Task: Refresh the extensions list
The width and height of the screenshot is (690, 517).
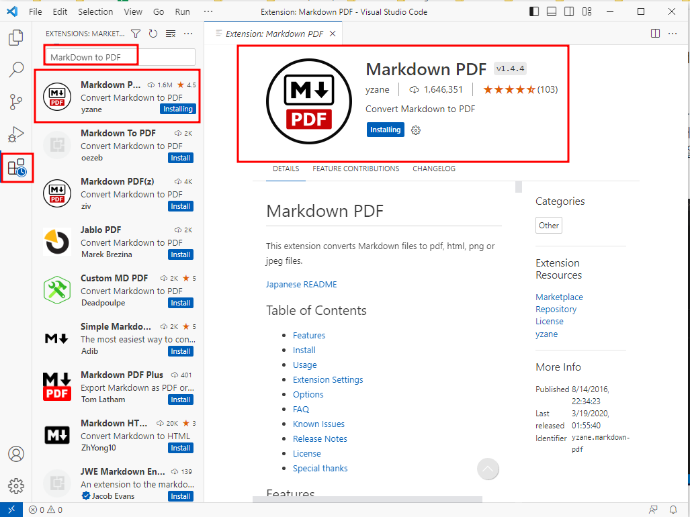Action: point(153,34)
